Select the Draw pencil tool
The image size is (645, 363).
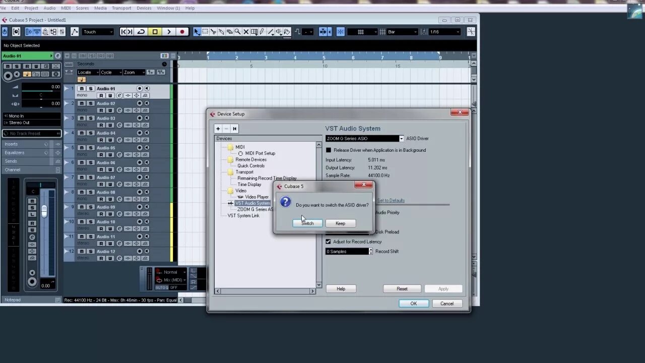(x=262, y=32)
